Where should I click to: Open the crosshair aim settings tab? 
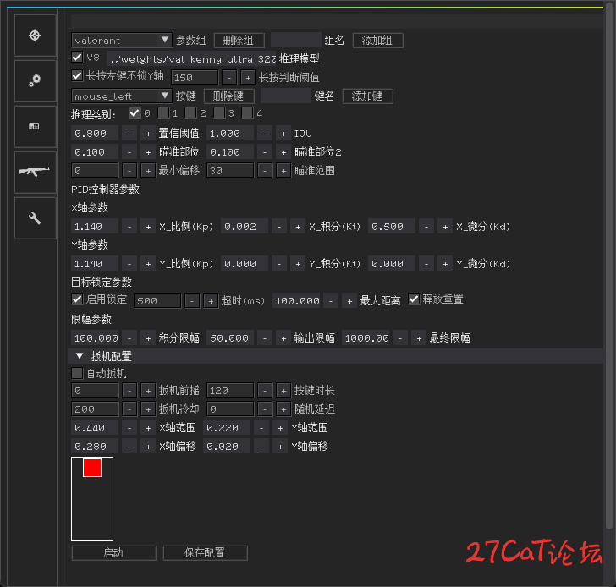click(35, 36)
